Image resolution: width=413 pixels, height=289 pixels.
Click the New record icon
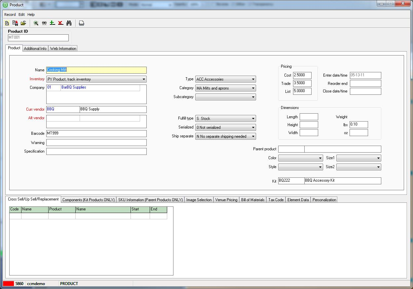pyautogui.click(x=7, y=23)
